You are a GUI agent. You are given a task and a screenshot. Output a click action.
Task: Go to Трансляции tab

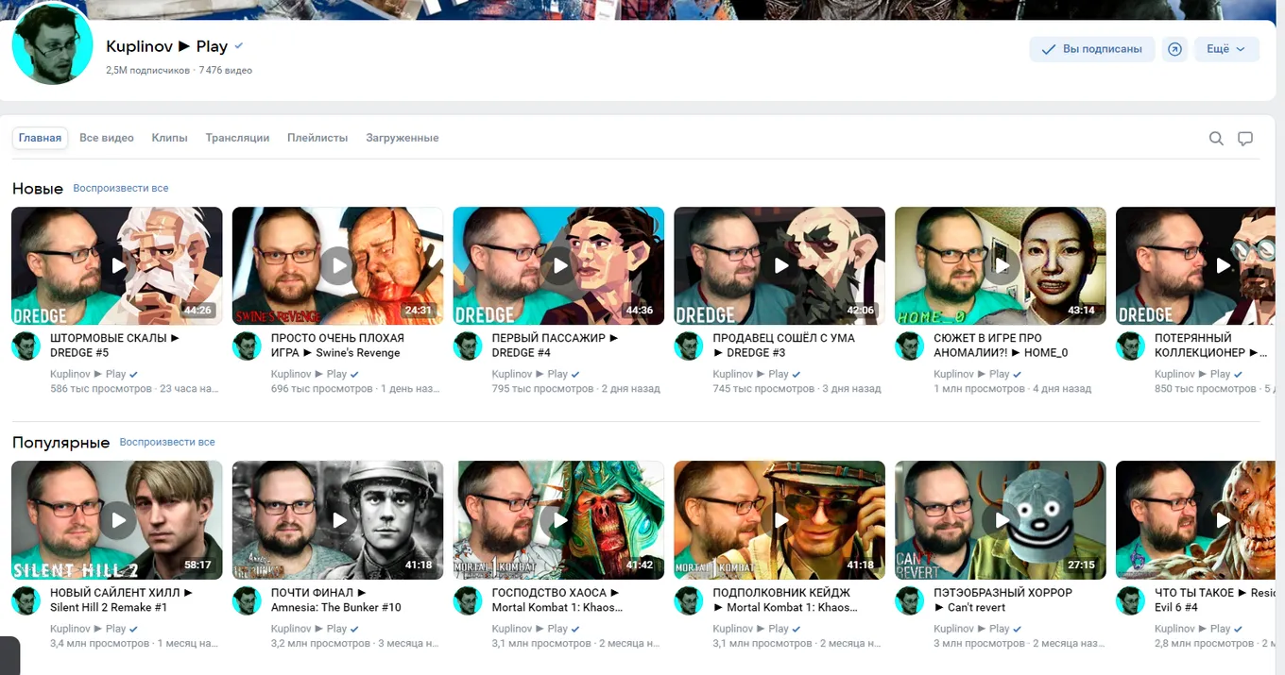point(237,138)
